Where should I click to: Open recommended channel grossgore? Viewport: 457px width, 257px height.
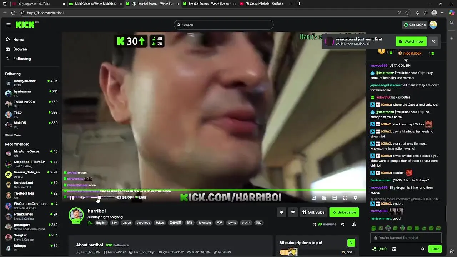(31, 227)
